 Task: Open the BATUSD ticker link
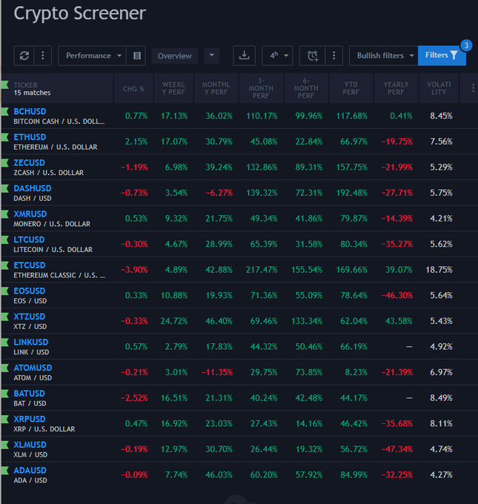tap(29, 394)
